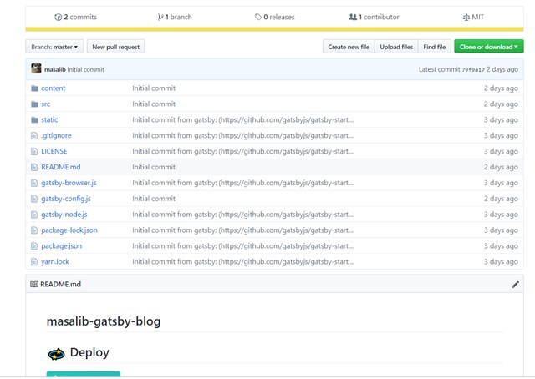Viewport: 535px width, 379px height.
Task: Click the Create new file button
Action: [349, 47]
